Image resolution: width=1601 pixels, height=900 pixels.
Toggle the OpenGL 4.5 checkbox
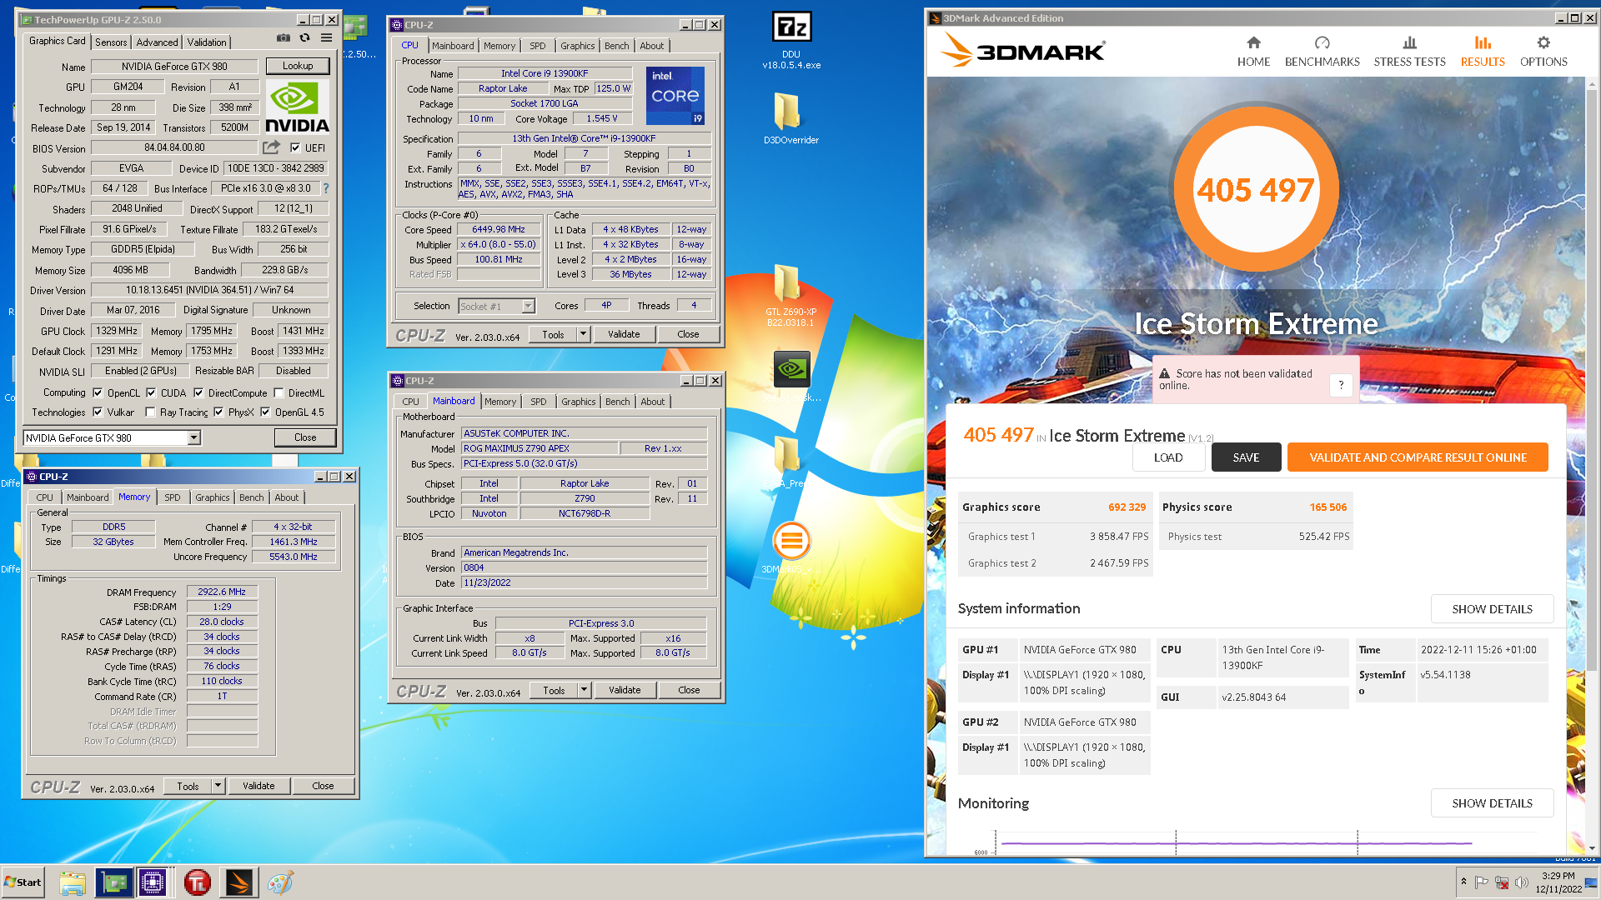[x=265, y=412]
